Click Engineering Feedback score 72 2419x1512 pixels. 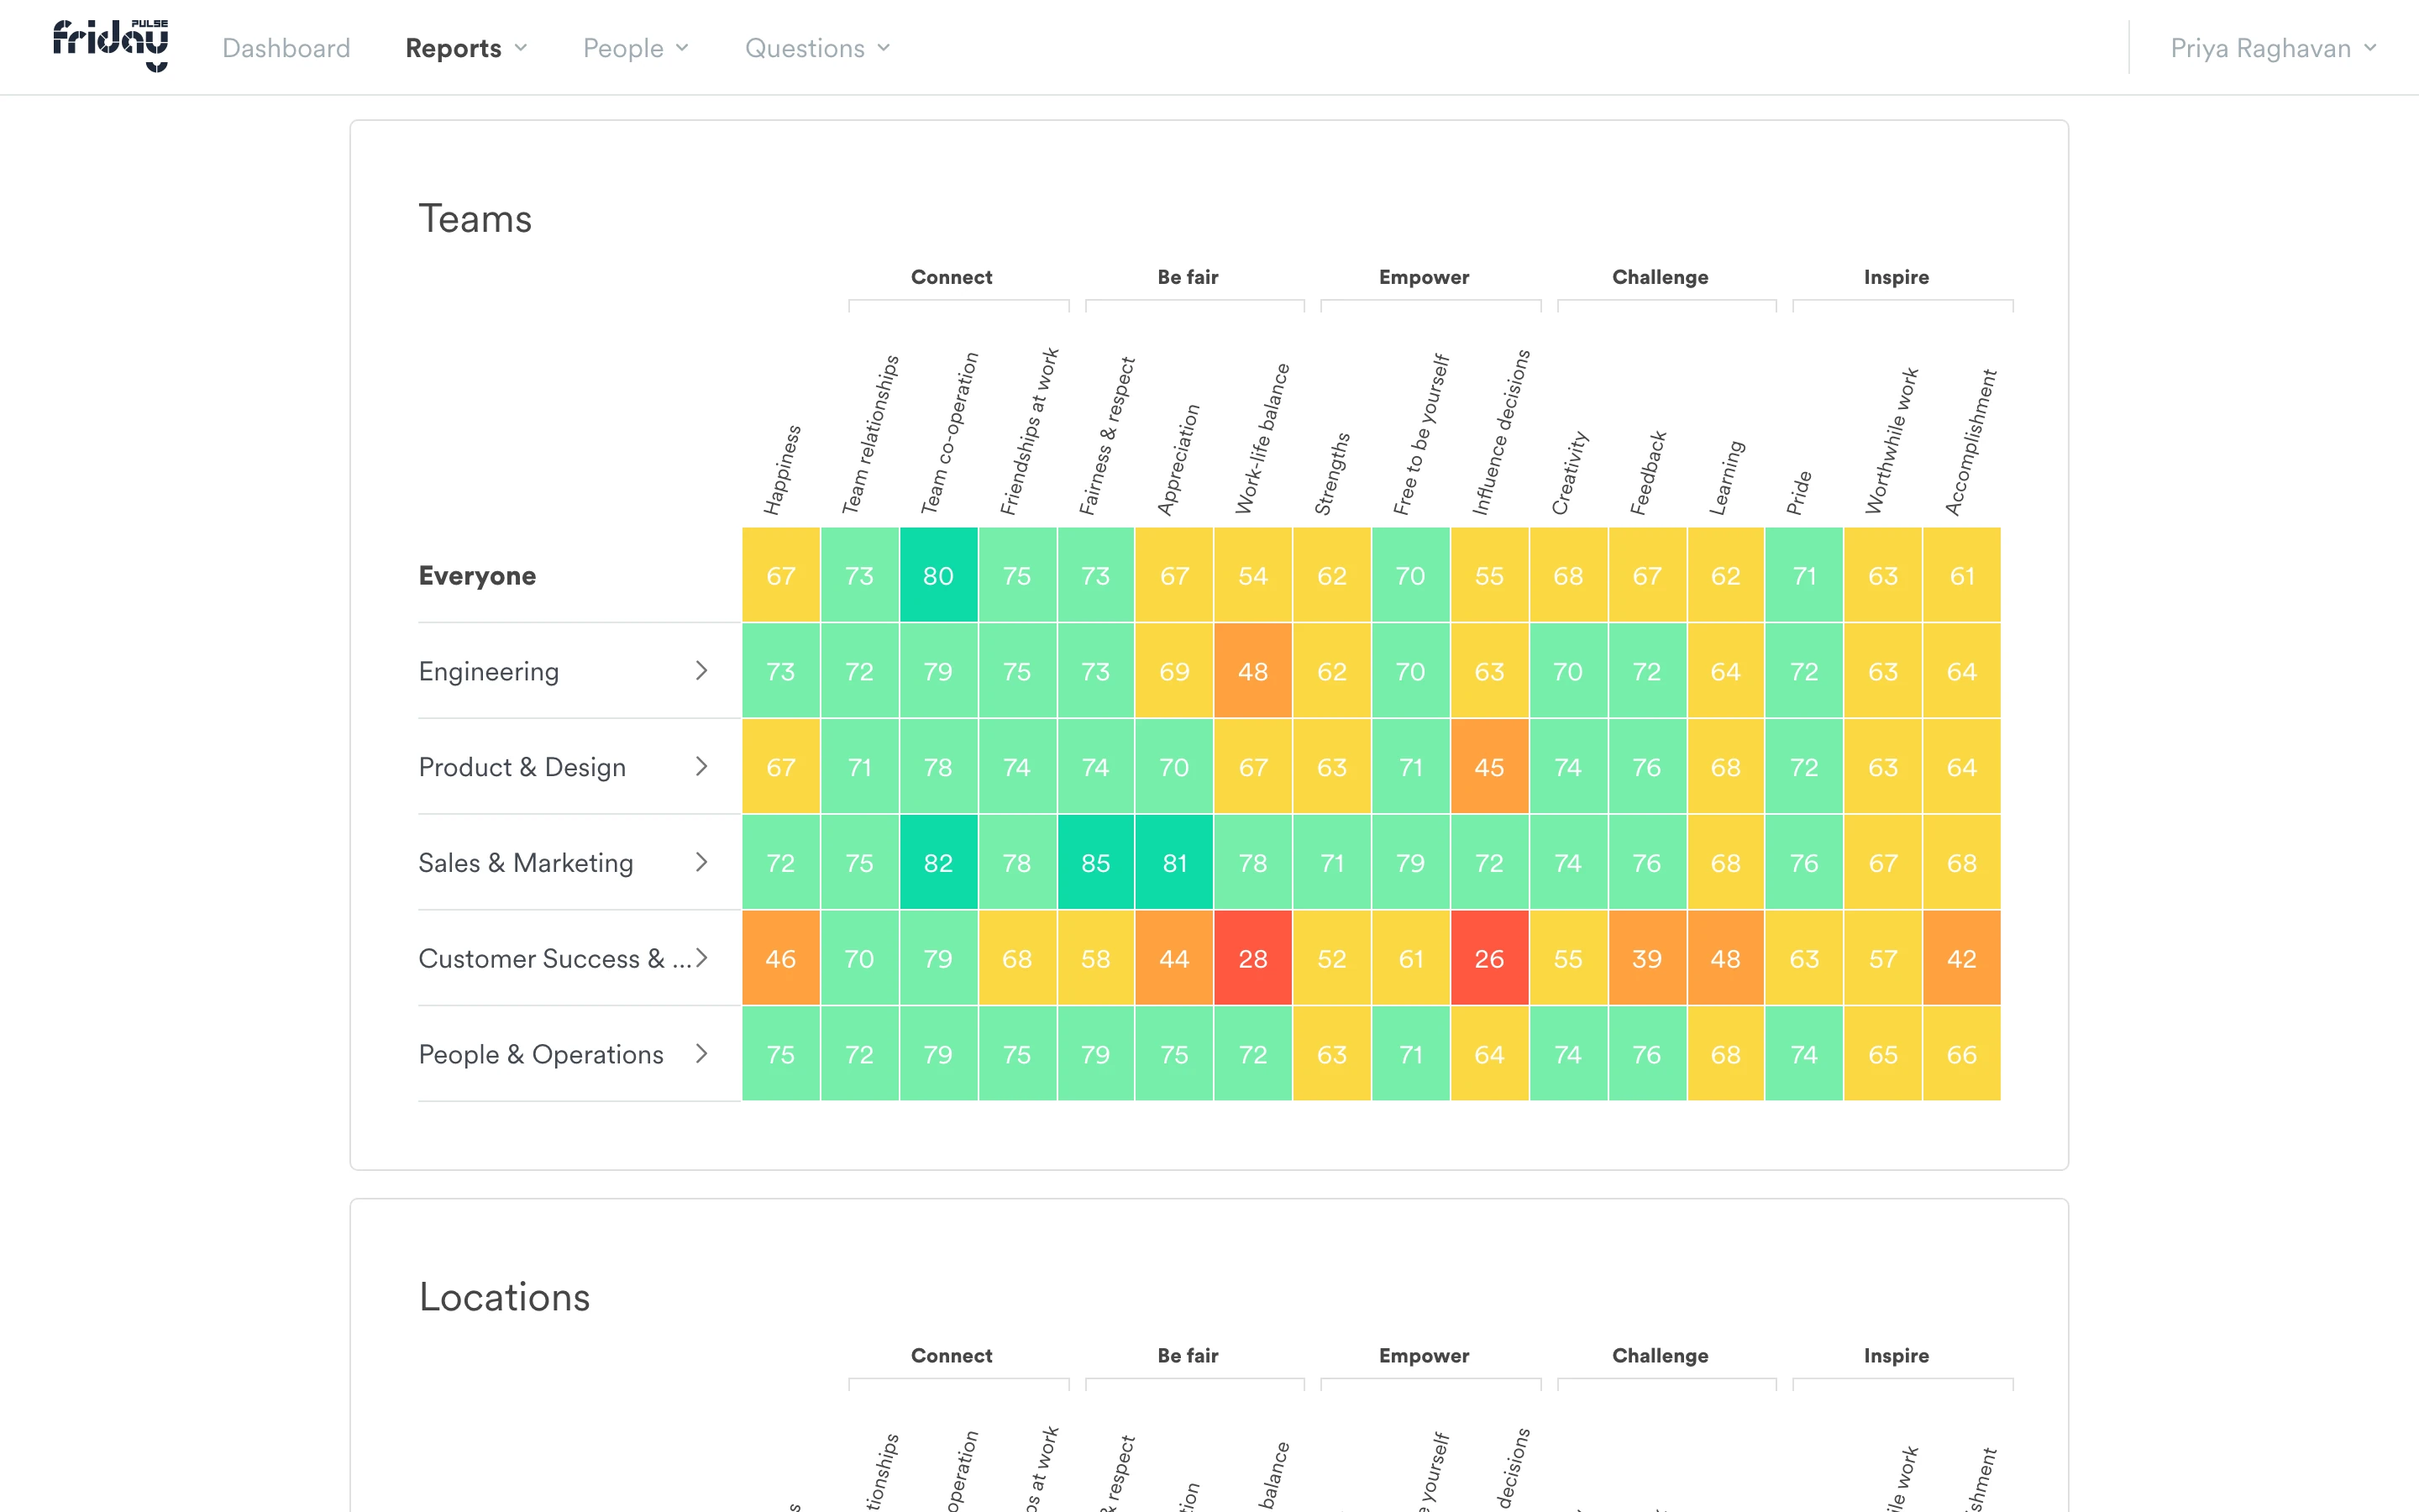(1647, 671)
